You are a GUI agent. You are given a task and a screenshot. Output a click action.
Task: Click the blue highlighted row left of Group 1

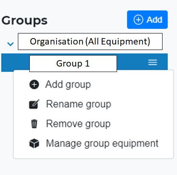(x=15, y=63)
